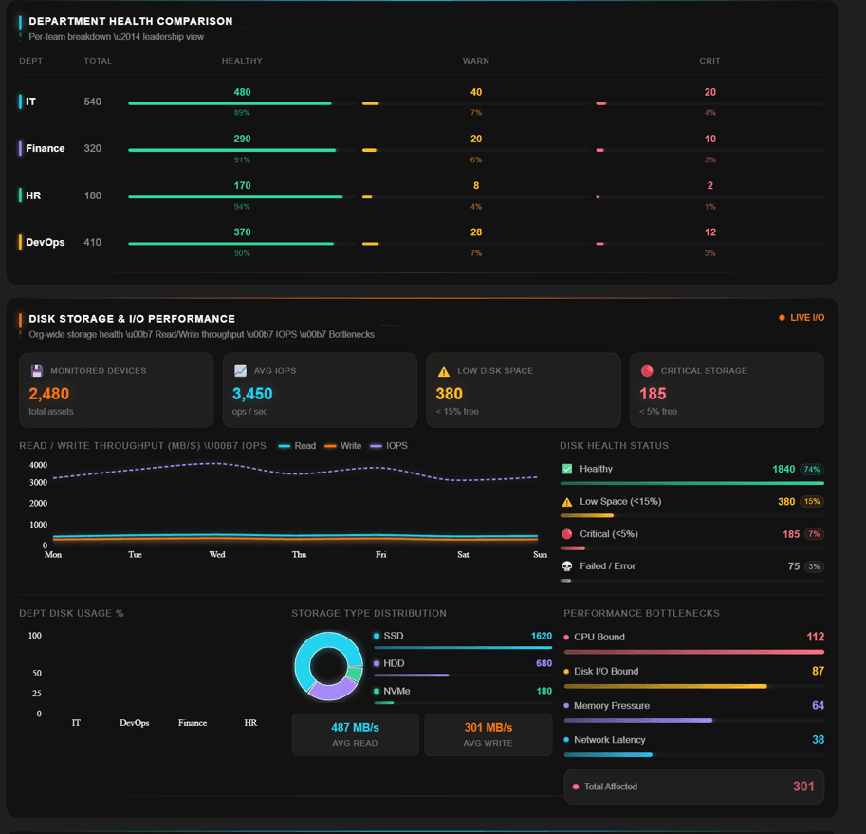Click the DEPT column header
The width and height of the screenshot is (866, 834).
coord(31,61)
